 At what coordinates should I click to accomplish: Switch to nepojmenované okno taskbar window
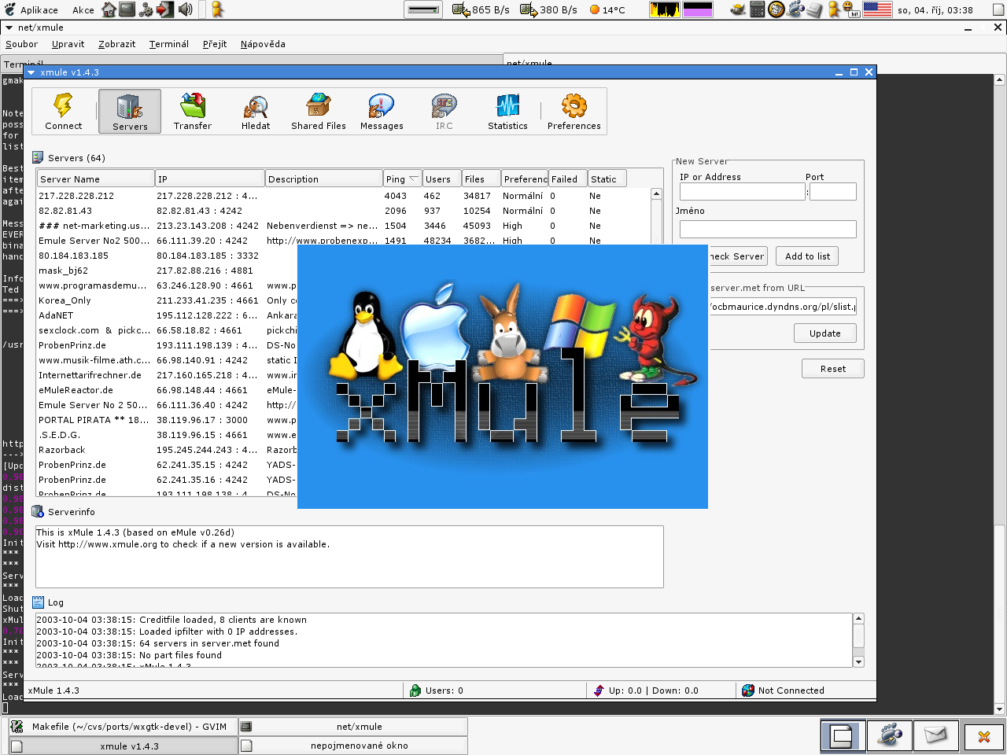tap(353, 746)
